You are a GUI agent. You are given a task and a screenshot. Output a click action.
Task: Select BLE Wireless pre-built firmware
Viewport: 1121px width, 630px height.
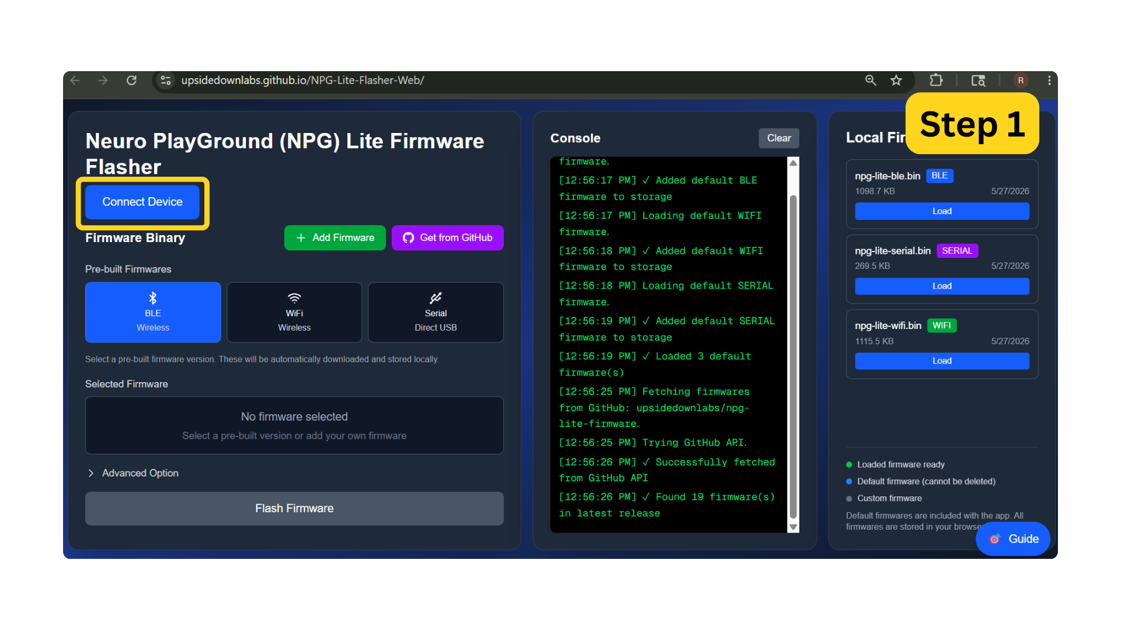pyautogui.click(x=153, y=312)
